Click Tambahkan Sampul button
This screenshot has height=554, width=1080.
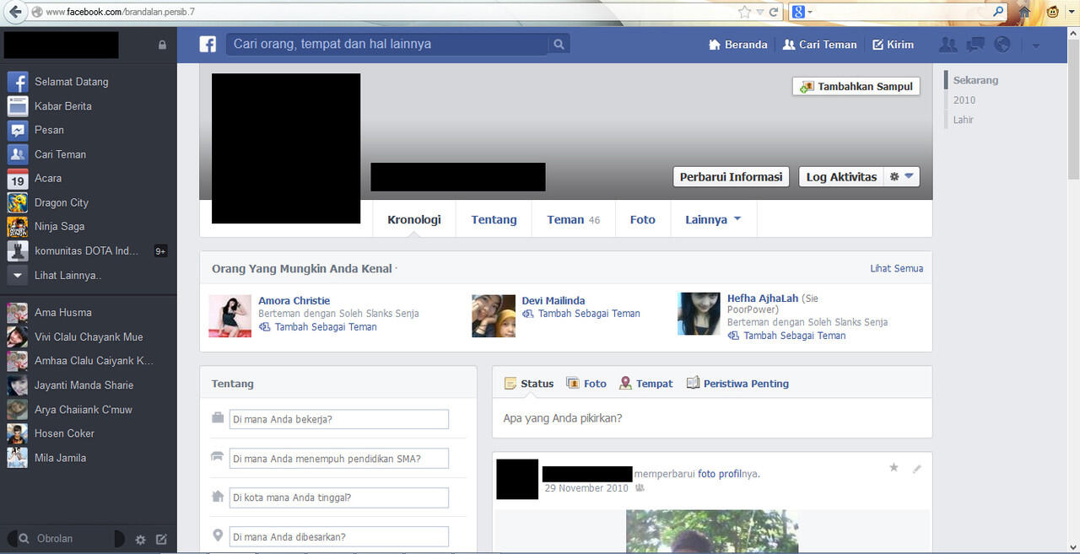click(x=856, y=86)
